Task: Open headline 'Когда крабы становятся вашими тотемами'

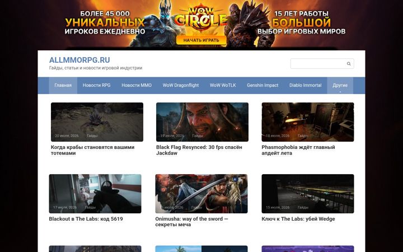Action: click(x=92, y=150)
